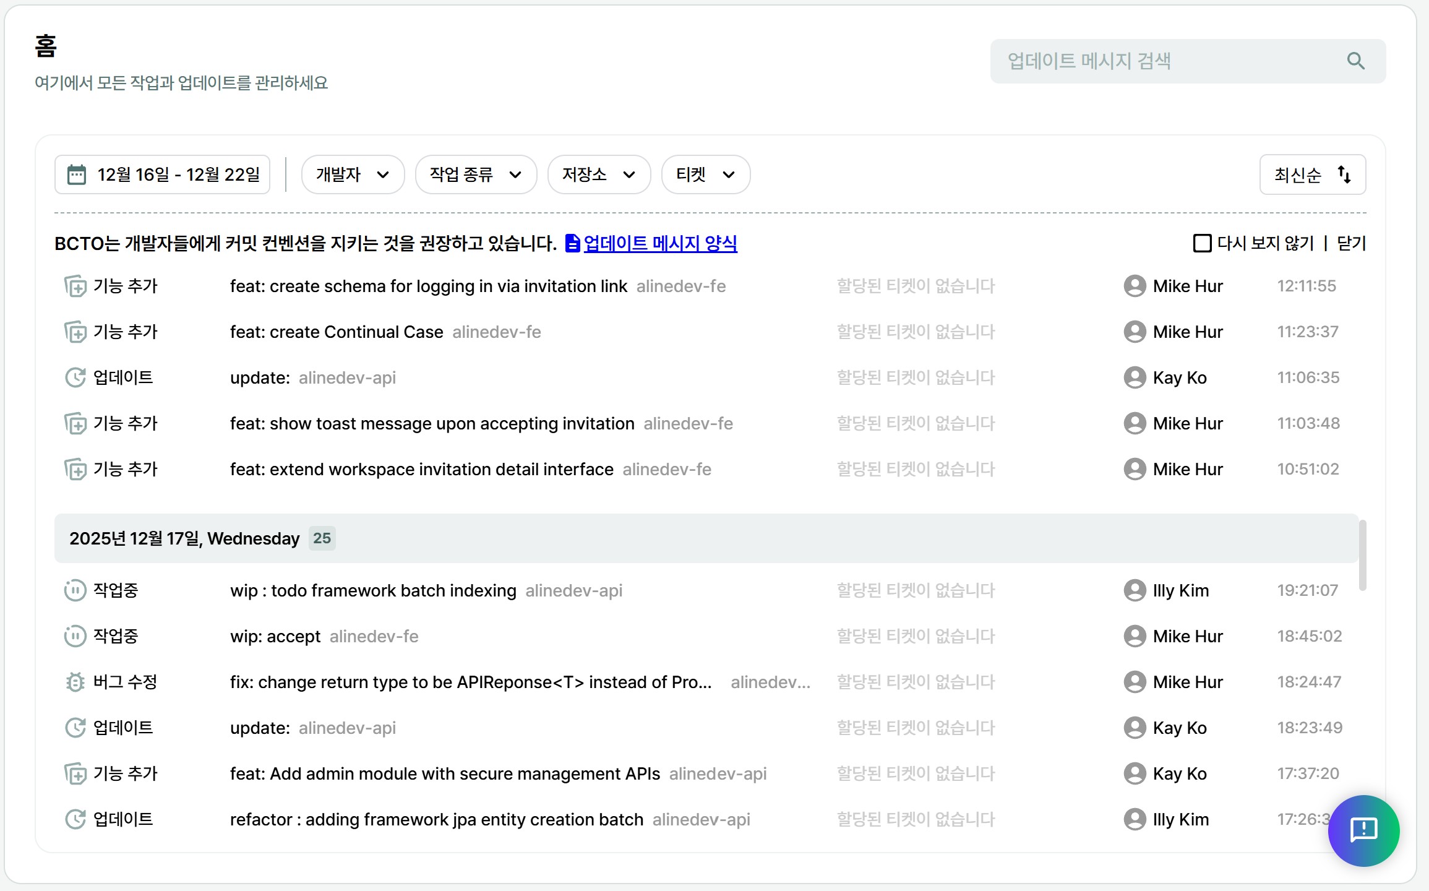Open the 티켓 dropdown filter

[x=705, y=174]
